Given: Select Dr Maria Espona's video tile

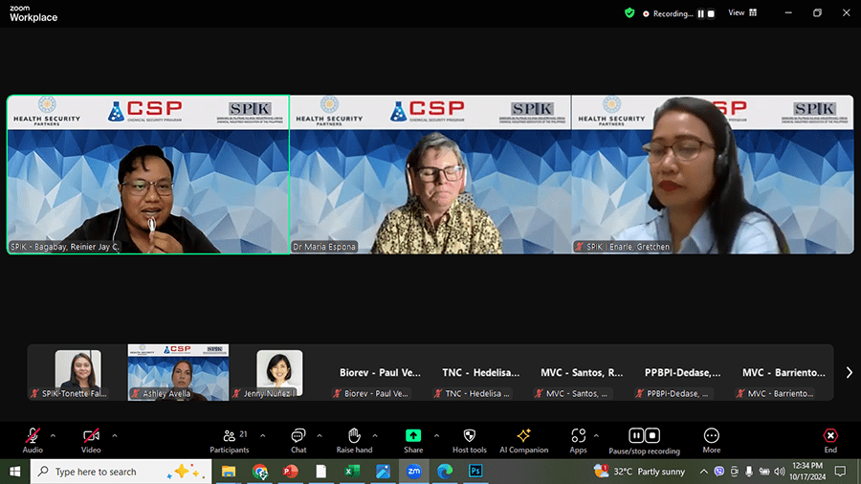Looking at the screenshot, I should 430,174.
